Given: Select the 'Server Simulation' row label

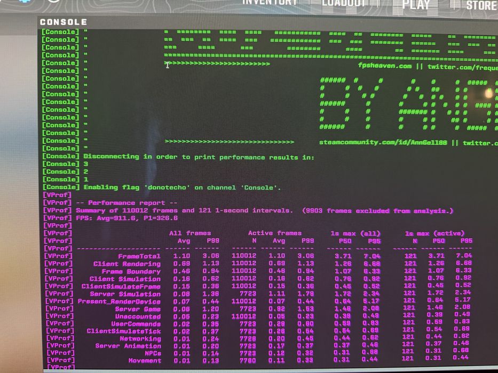Looking at the screenshot, I should [x=125, y=294].
